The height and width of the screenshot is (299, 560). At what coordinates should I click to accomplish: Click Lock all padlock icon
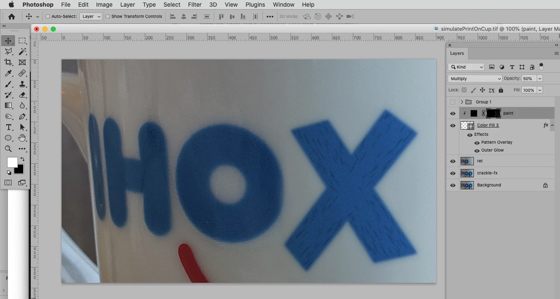pos(501,90)
